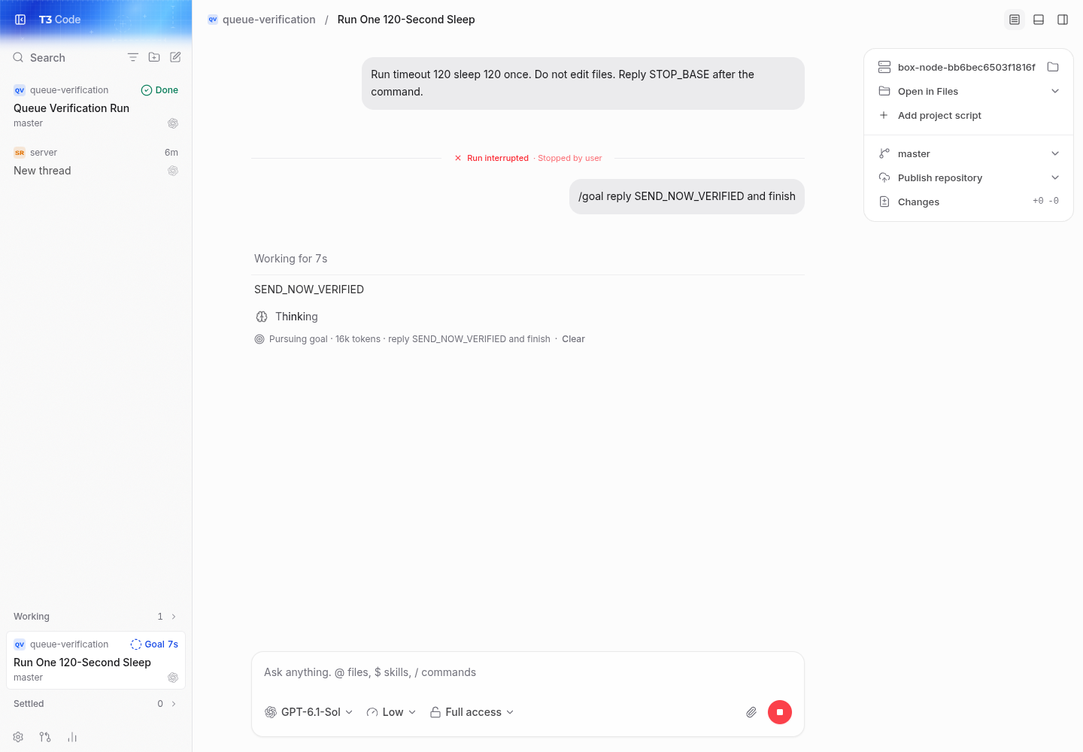Stop the running task with the red button
The width and height of the screenshot is (1083, 752).
point(780,712)
